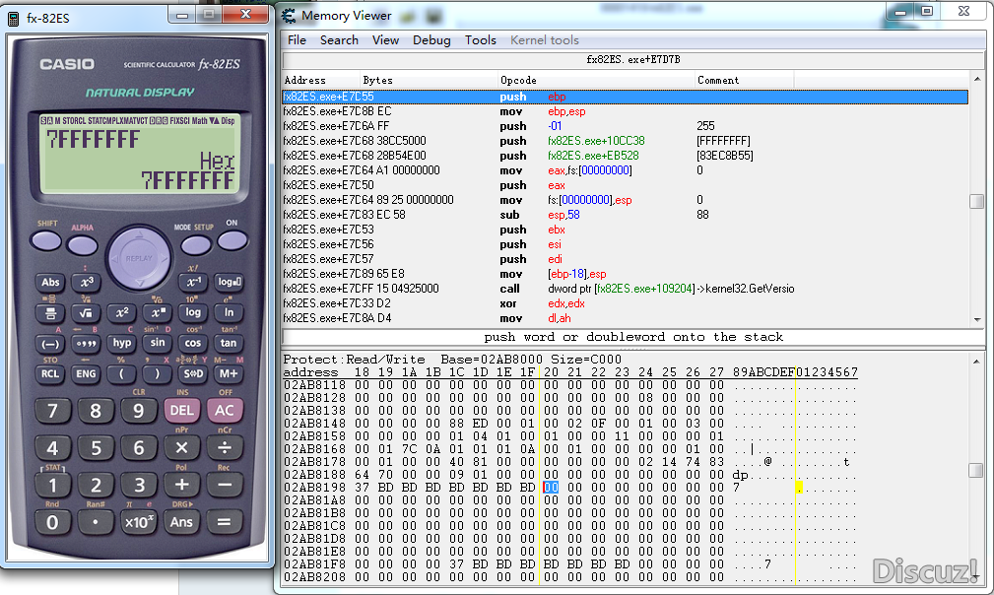Screen dimensions: 994x595
Task: Click disassembler scrollbar down arrow
Action: pyautogui.click(x=977, y=320)
